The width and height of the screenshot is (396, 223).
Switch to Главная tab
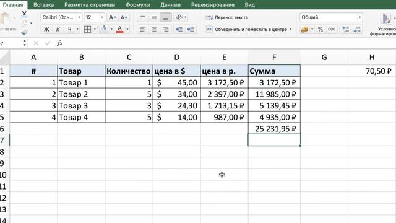click(13, 5)
